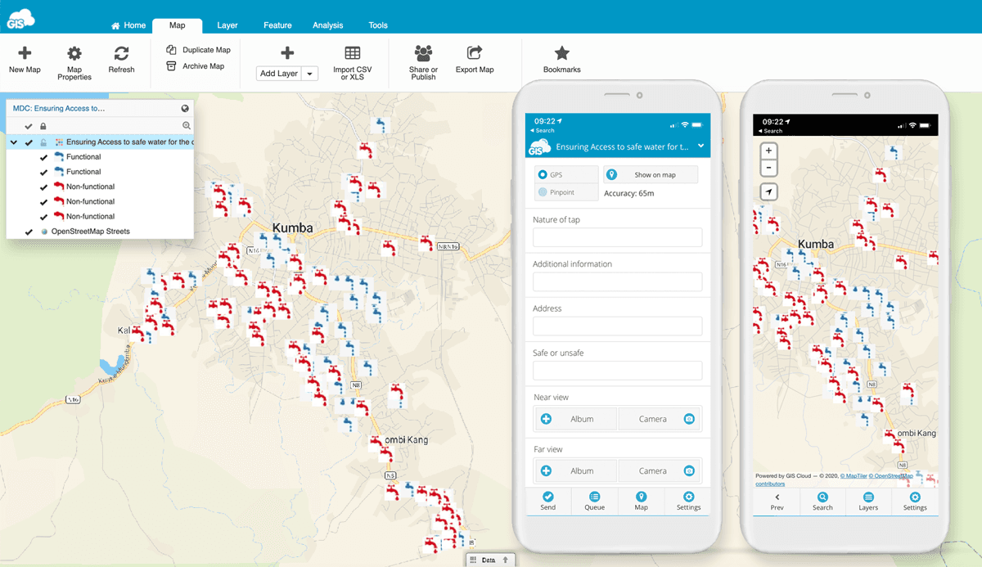Screen dimensions: 982x567
Task: Tap the Send button in mobile app
Action: coord(547,501)
